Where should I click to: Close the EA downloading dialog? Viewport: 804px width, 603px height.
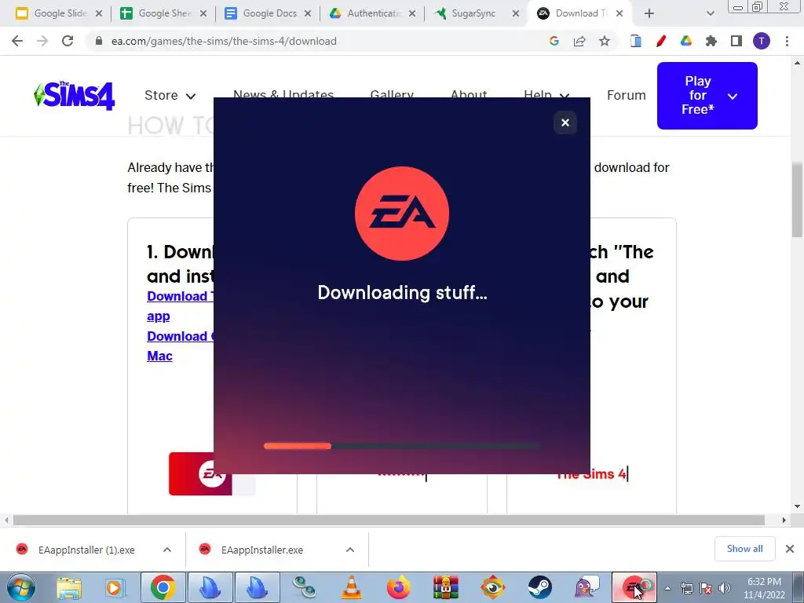point(565,122)
